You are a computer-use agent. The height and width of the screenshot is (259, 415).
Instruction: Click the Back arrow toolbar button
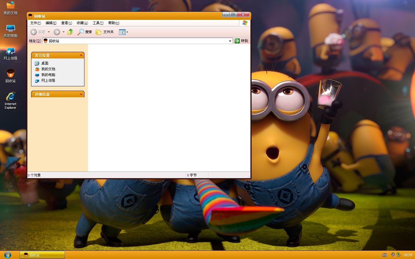pyautogui.click(x=34, y=32)
